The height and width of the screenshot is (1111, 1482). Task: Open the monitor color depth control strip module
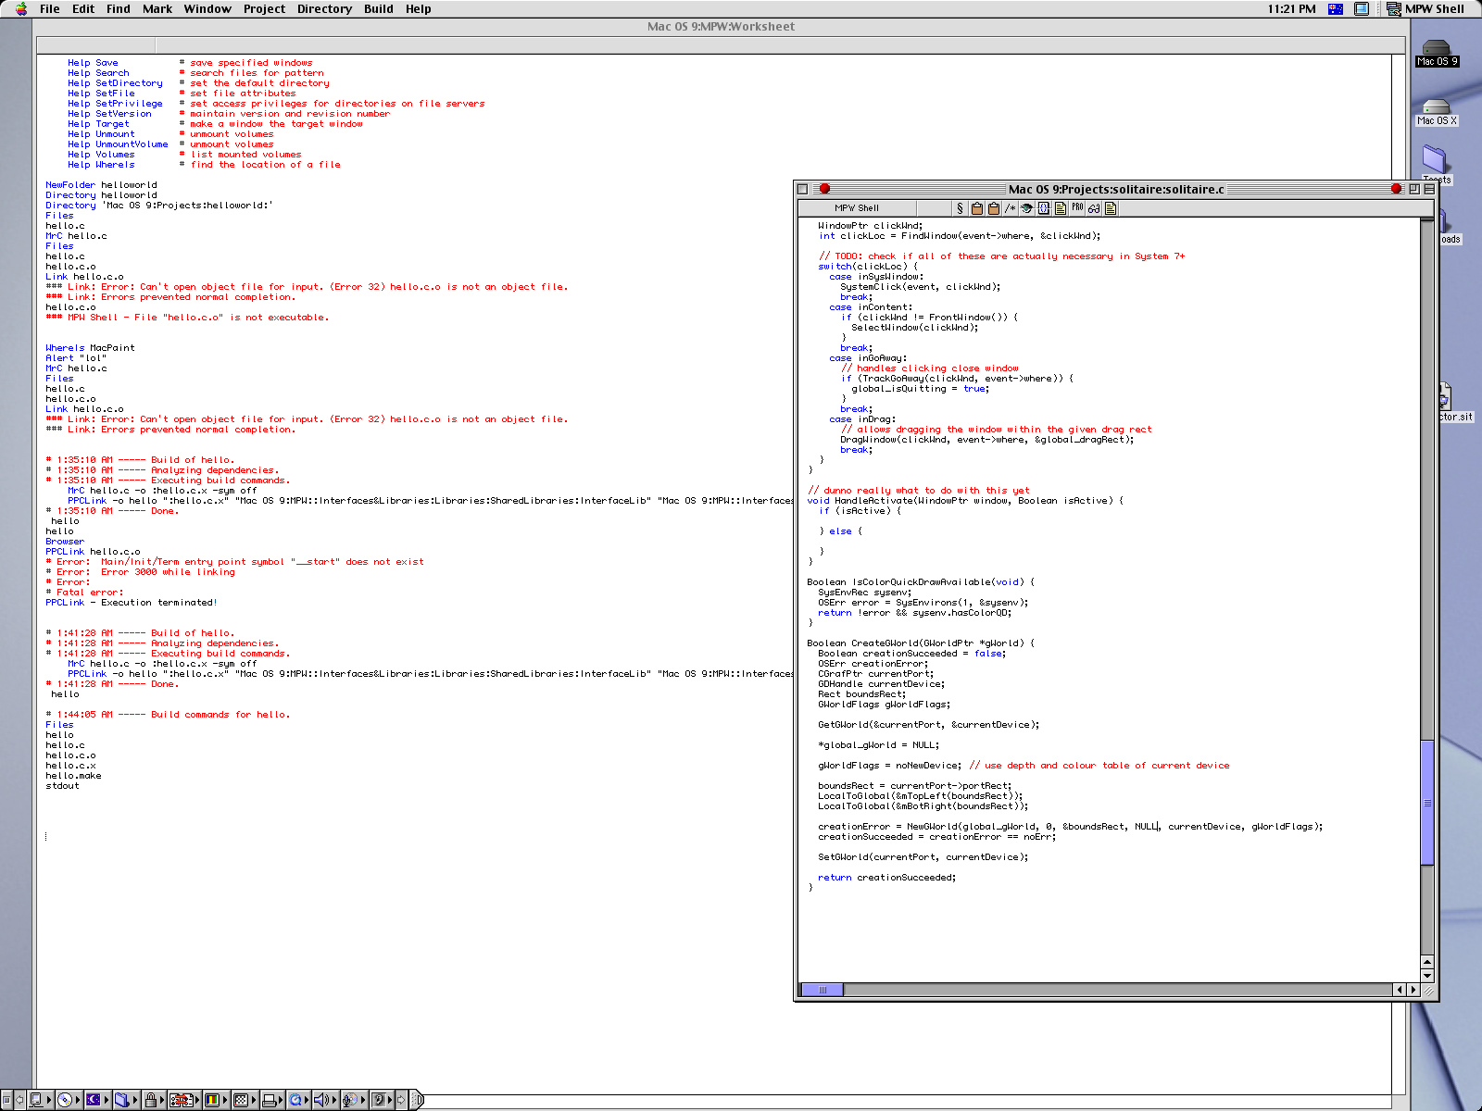coord(215,1100)
